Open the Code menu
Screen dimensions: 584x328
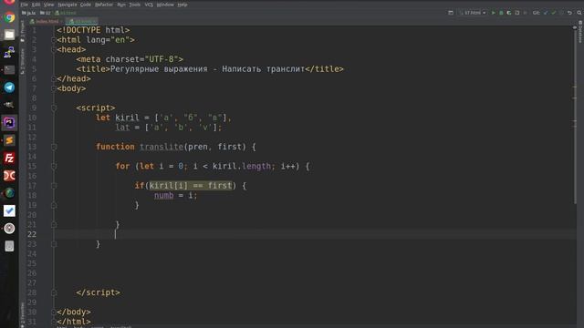click(x=86, y=5)
